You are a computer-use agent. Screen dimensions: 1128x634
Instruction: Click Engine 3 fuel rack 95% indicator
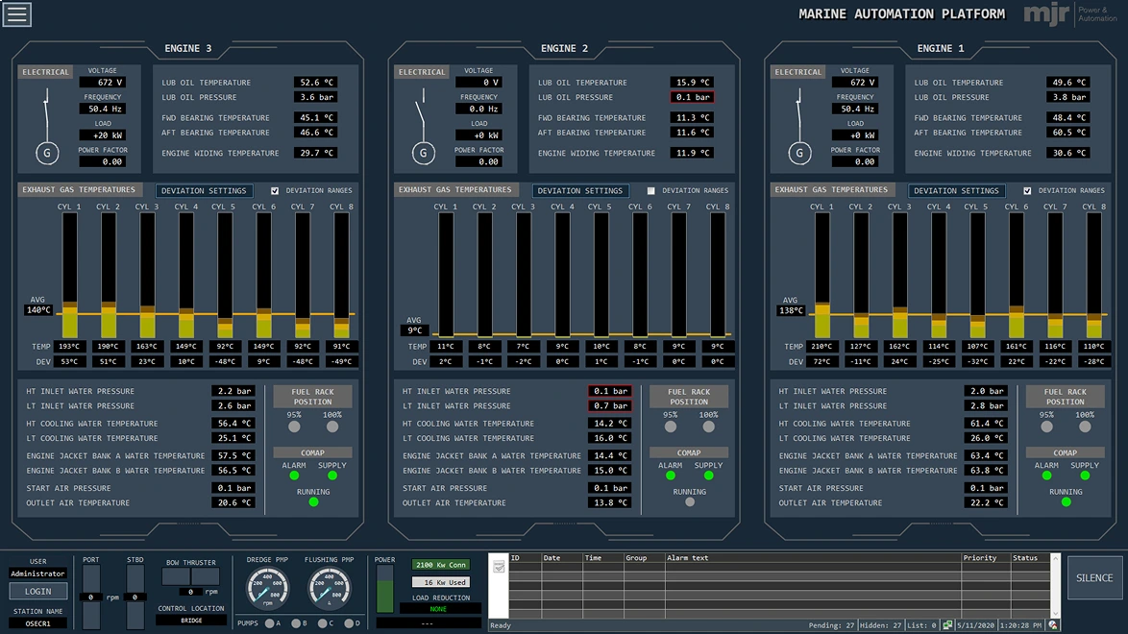(294, 427)
